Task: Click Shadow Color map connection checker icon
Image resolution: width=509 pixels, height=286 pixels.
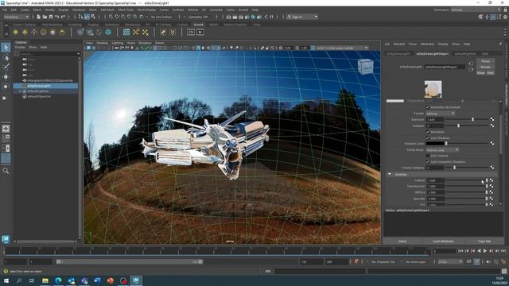Action: [492, 143]
